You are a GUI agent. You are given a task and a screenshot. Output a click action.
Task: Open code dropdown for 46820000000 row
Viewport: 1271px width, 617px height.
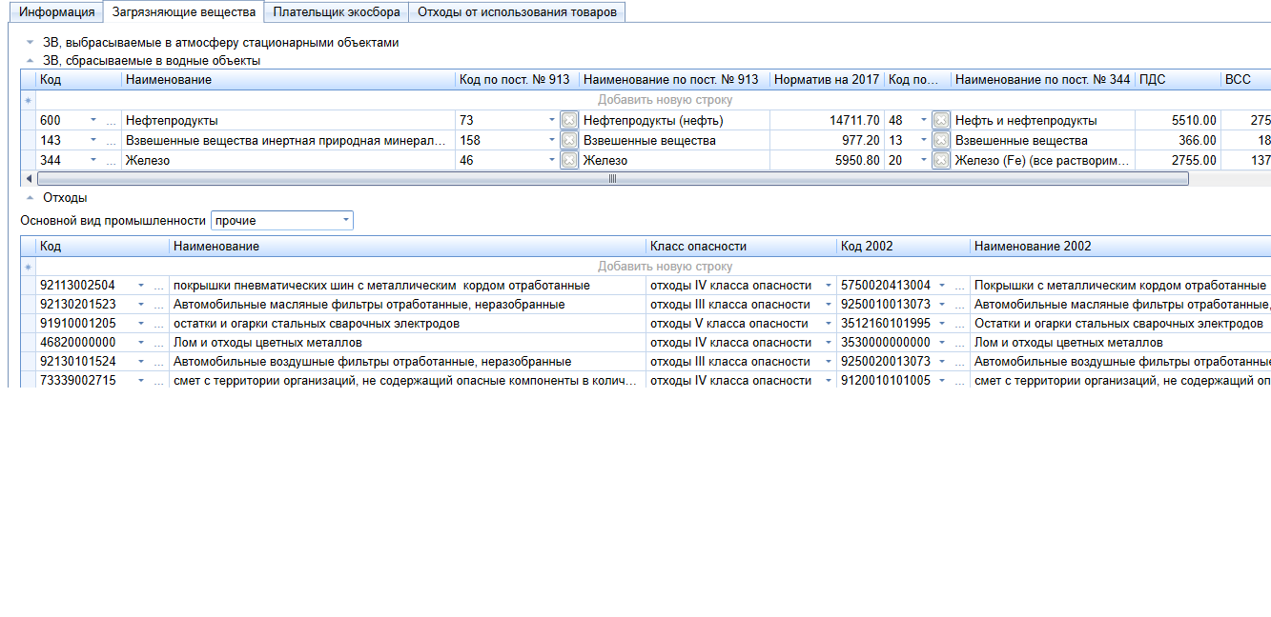pos(142,343)
